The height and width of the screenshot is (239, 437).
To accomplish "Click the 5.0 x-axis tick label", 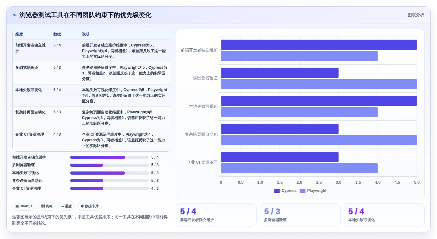I will click(417, 182).
